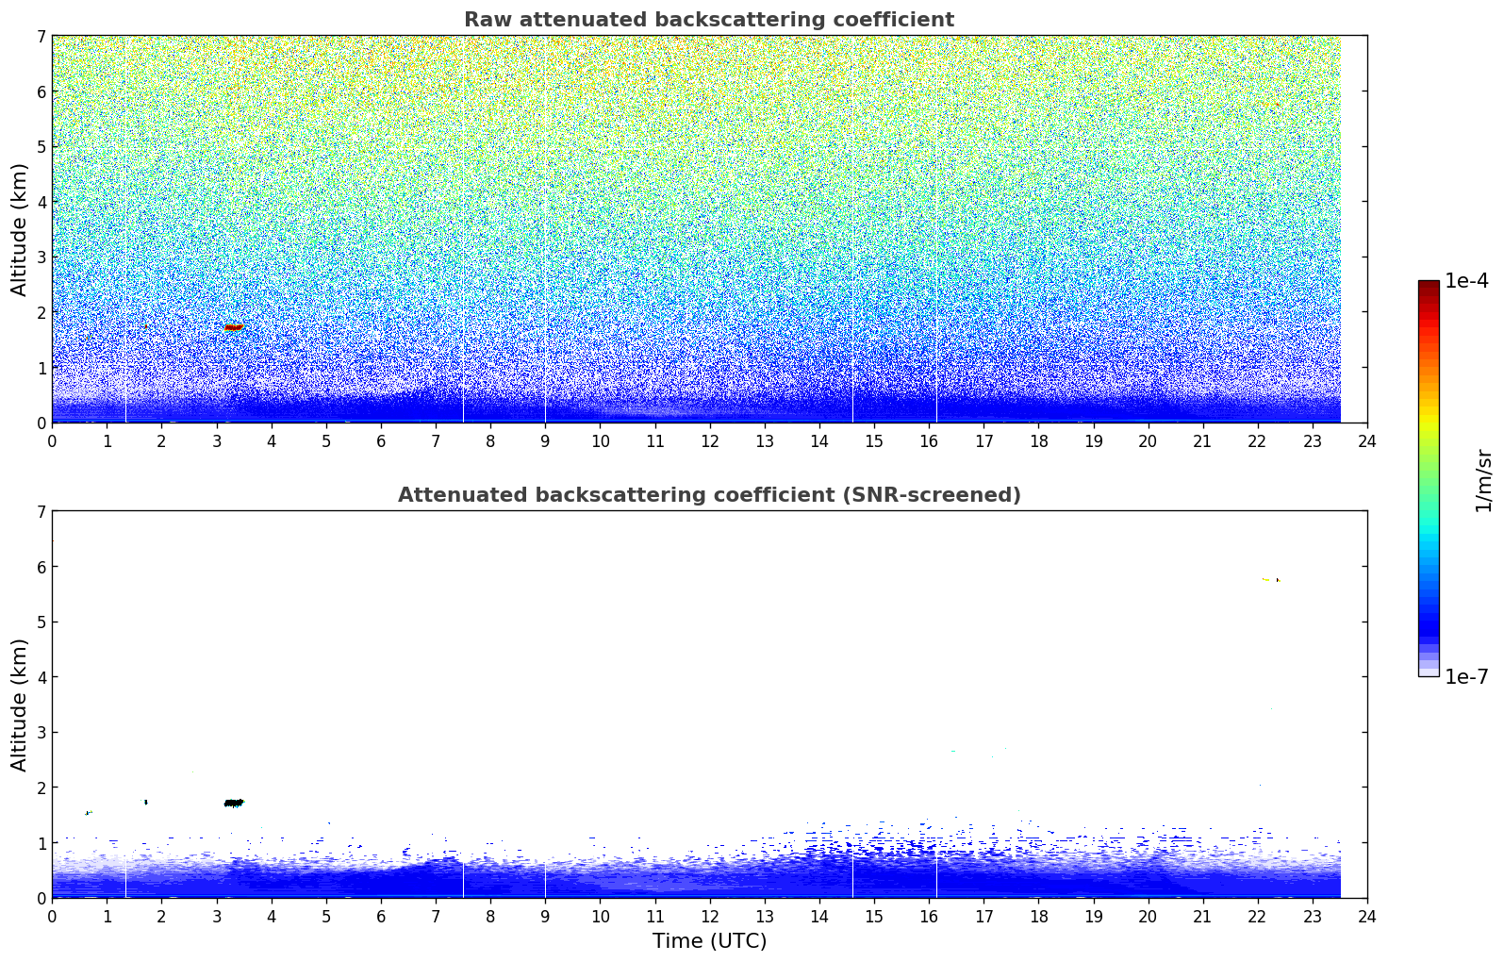Click the dark cloud patch near 3 UTC in SNR-screened plot
This screenshot has height=962, width=1504.
(234, 804)
